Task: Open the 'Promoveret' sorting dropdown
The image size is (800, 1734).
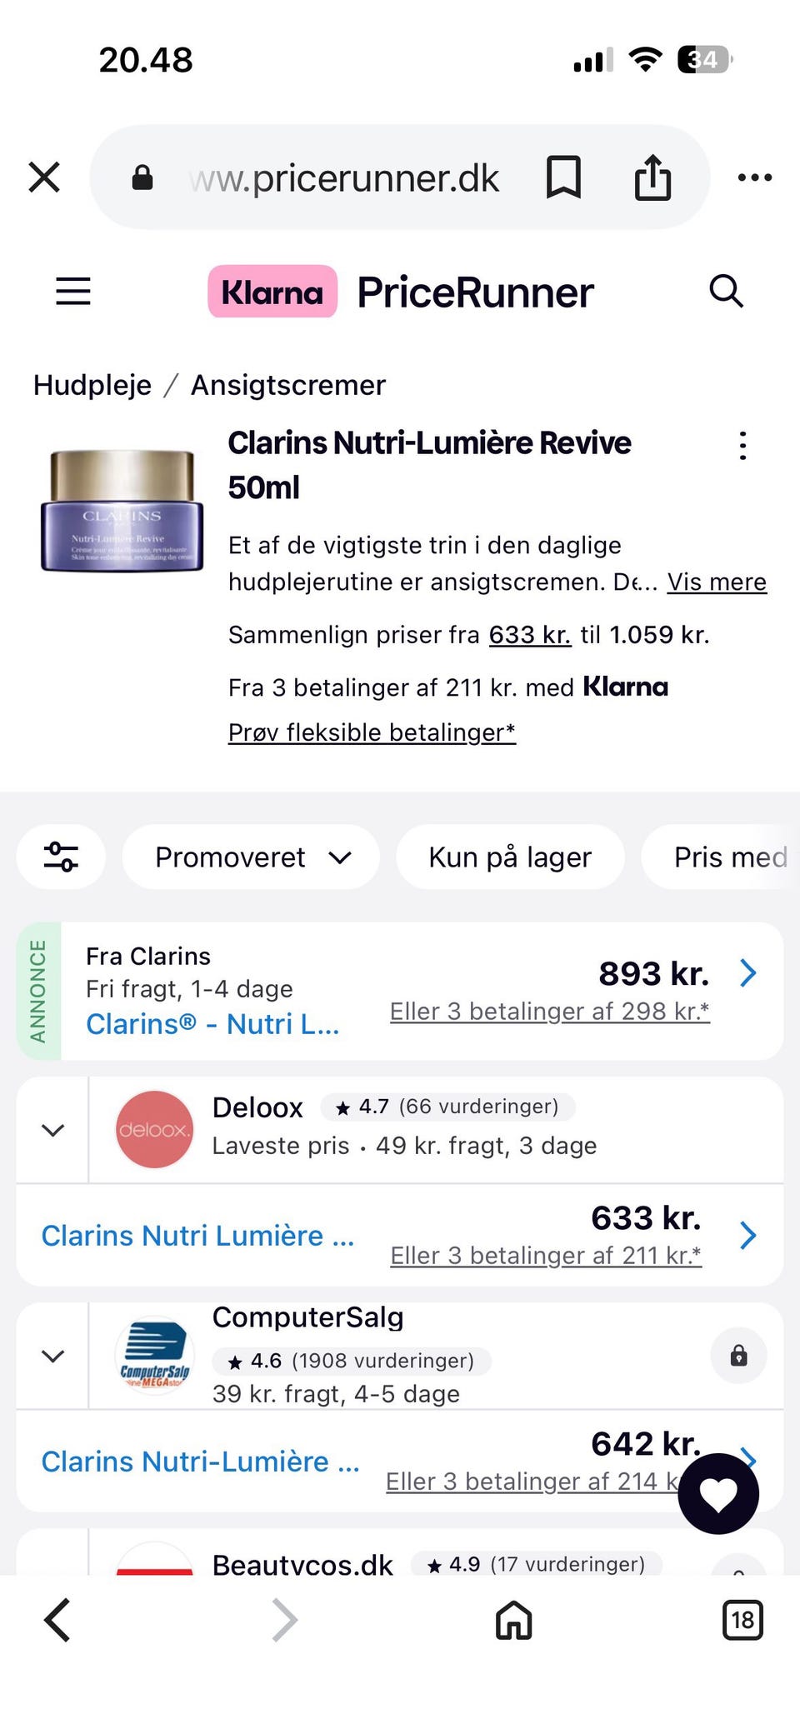Action: (251, 857)
